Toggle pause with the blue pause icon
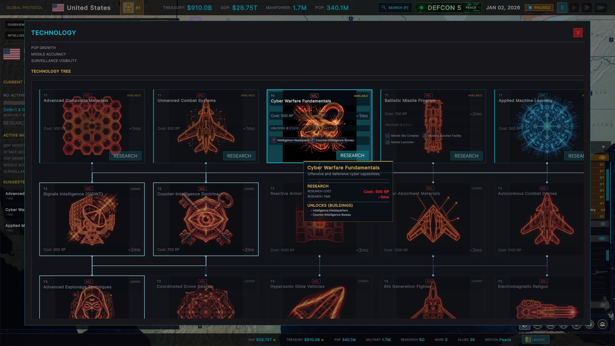 click(x=562, y=7)
